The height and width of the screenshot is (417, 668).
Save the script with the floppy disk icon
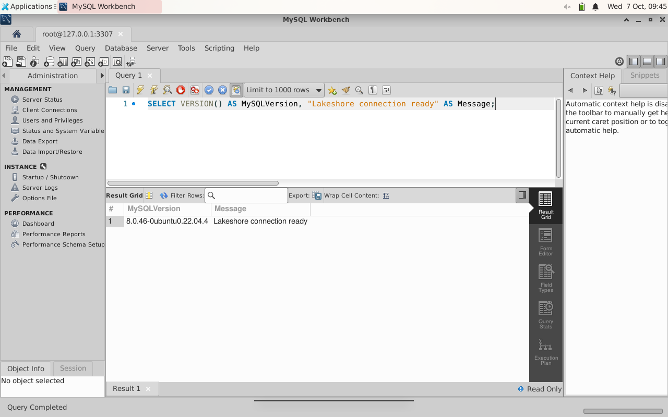tap(126, 90)
